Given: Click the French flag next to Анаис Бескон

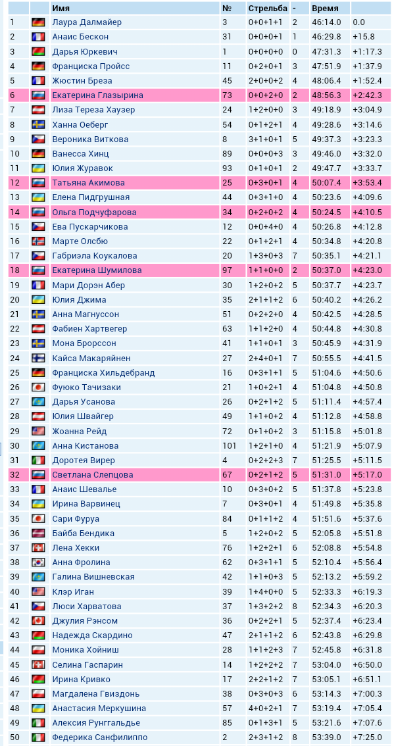Looking at the screenshot, I should 38,37.
